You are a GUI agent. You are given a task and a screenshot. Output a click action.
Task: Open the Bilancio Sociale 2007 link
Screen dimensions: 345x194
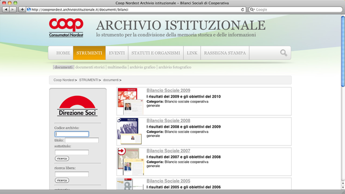(168, 151)
